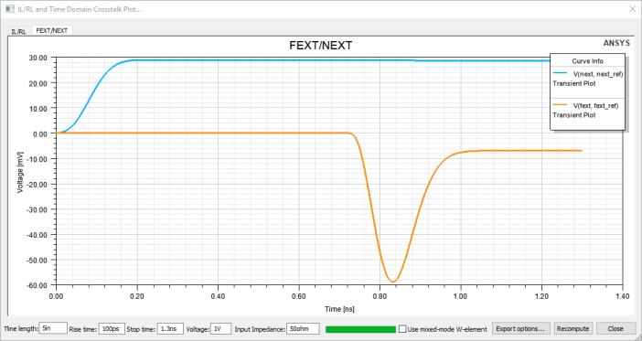Viewport: 642px width, 341px height.
Task: Click the window icon in the title bar
Action: [9, 8]
